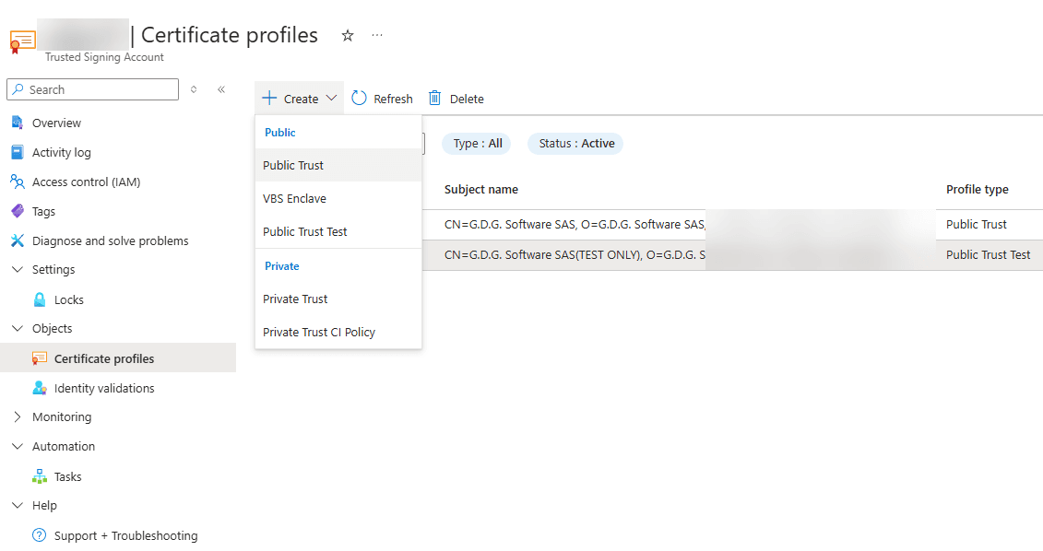The width and height of the screenshot is (1043, 551).
Task: Click the Delete trash icon
Action: [434, 97]
